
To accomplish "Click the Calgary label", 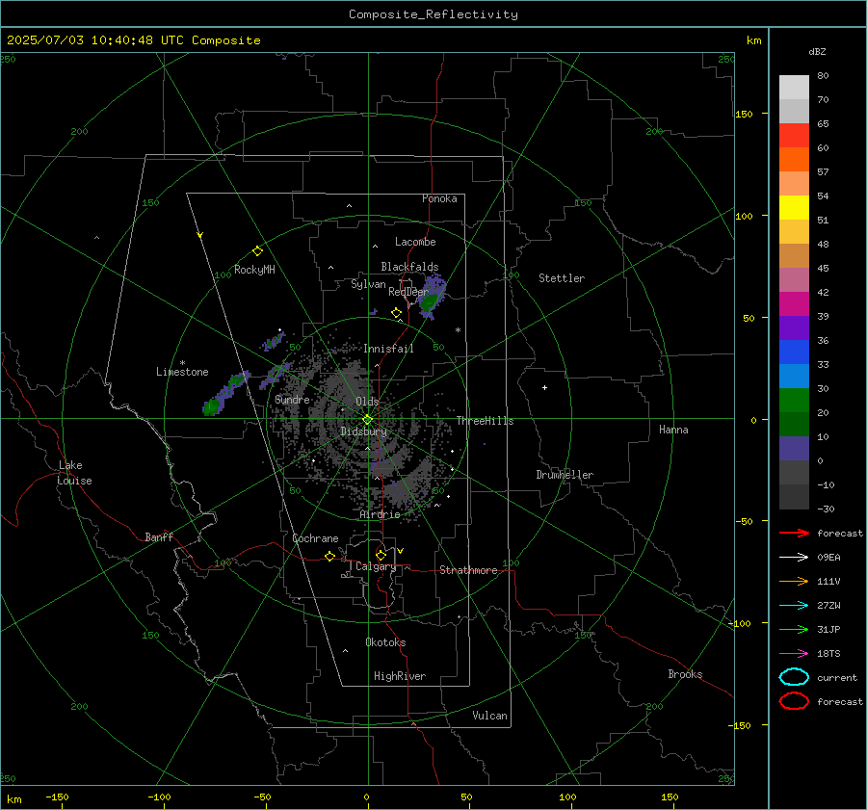I will coord(376,566).
